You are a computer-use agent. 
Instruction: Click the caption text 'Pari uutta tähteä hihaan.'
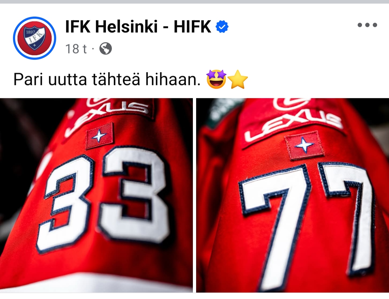[x=107, y=79]
